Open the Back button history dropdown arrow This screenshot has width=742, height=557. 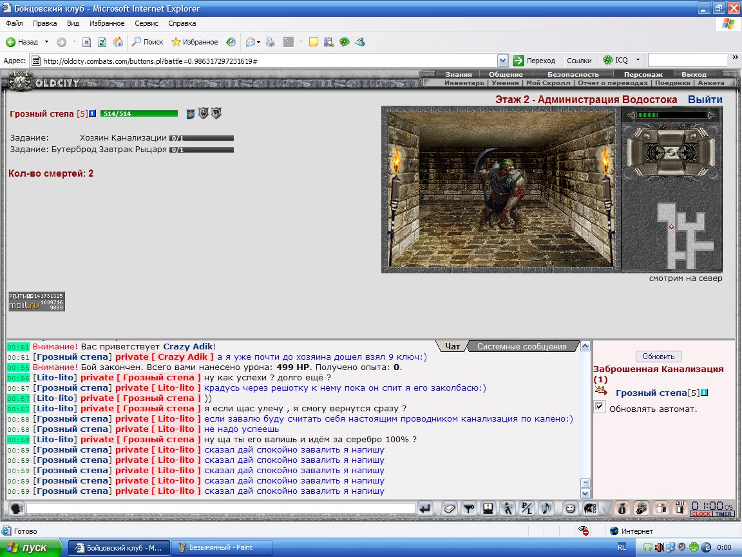click(x=46, y=42)
